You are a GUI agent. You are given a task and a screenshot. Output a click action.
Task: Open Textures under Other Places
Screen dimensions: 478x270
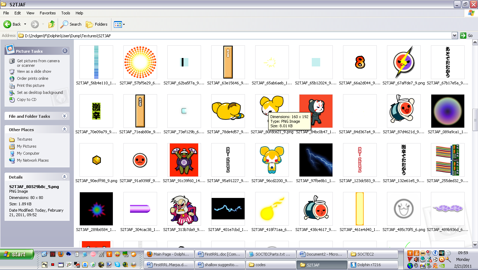click(24, 139)
